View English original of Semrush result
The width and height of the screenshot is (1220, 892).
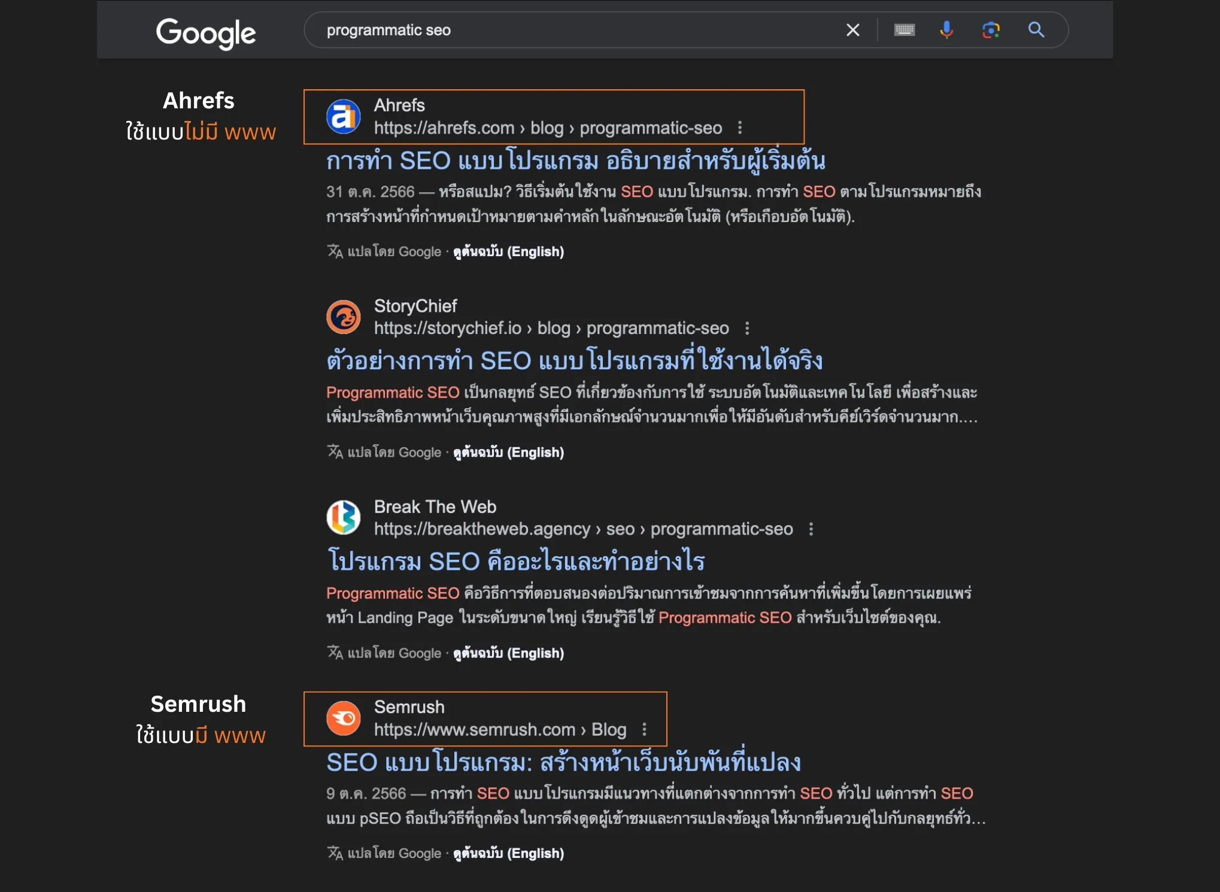508,853
